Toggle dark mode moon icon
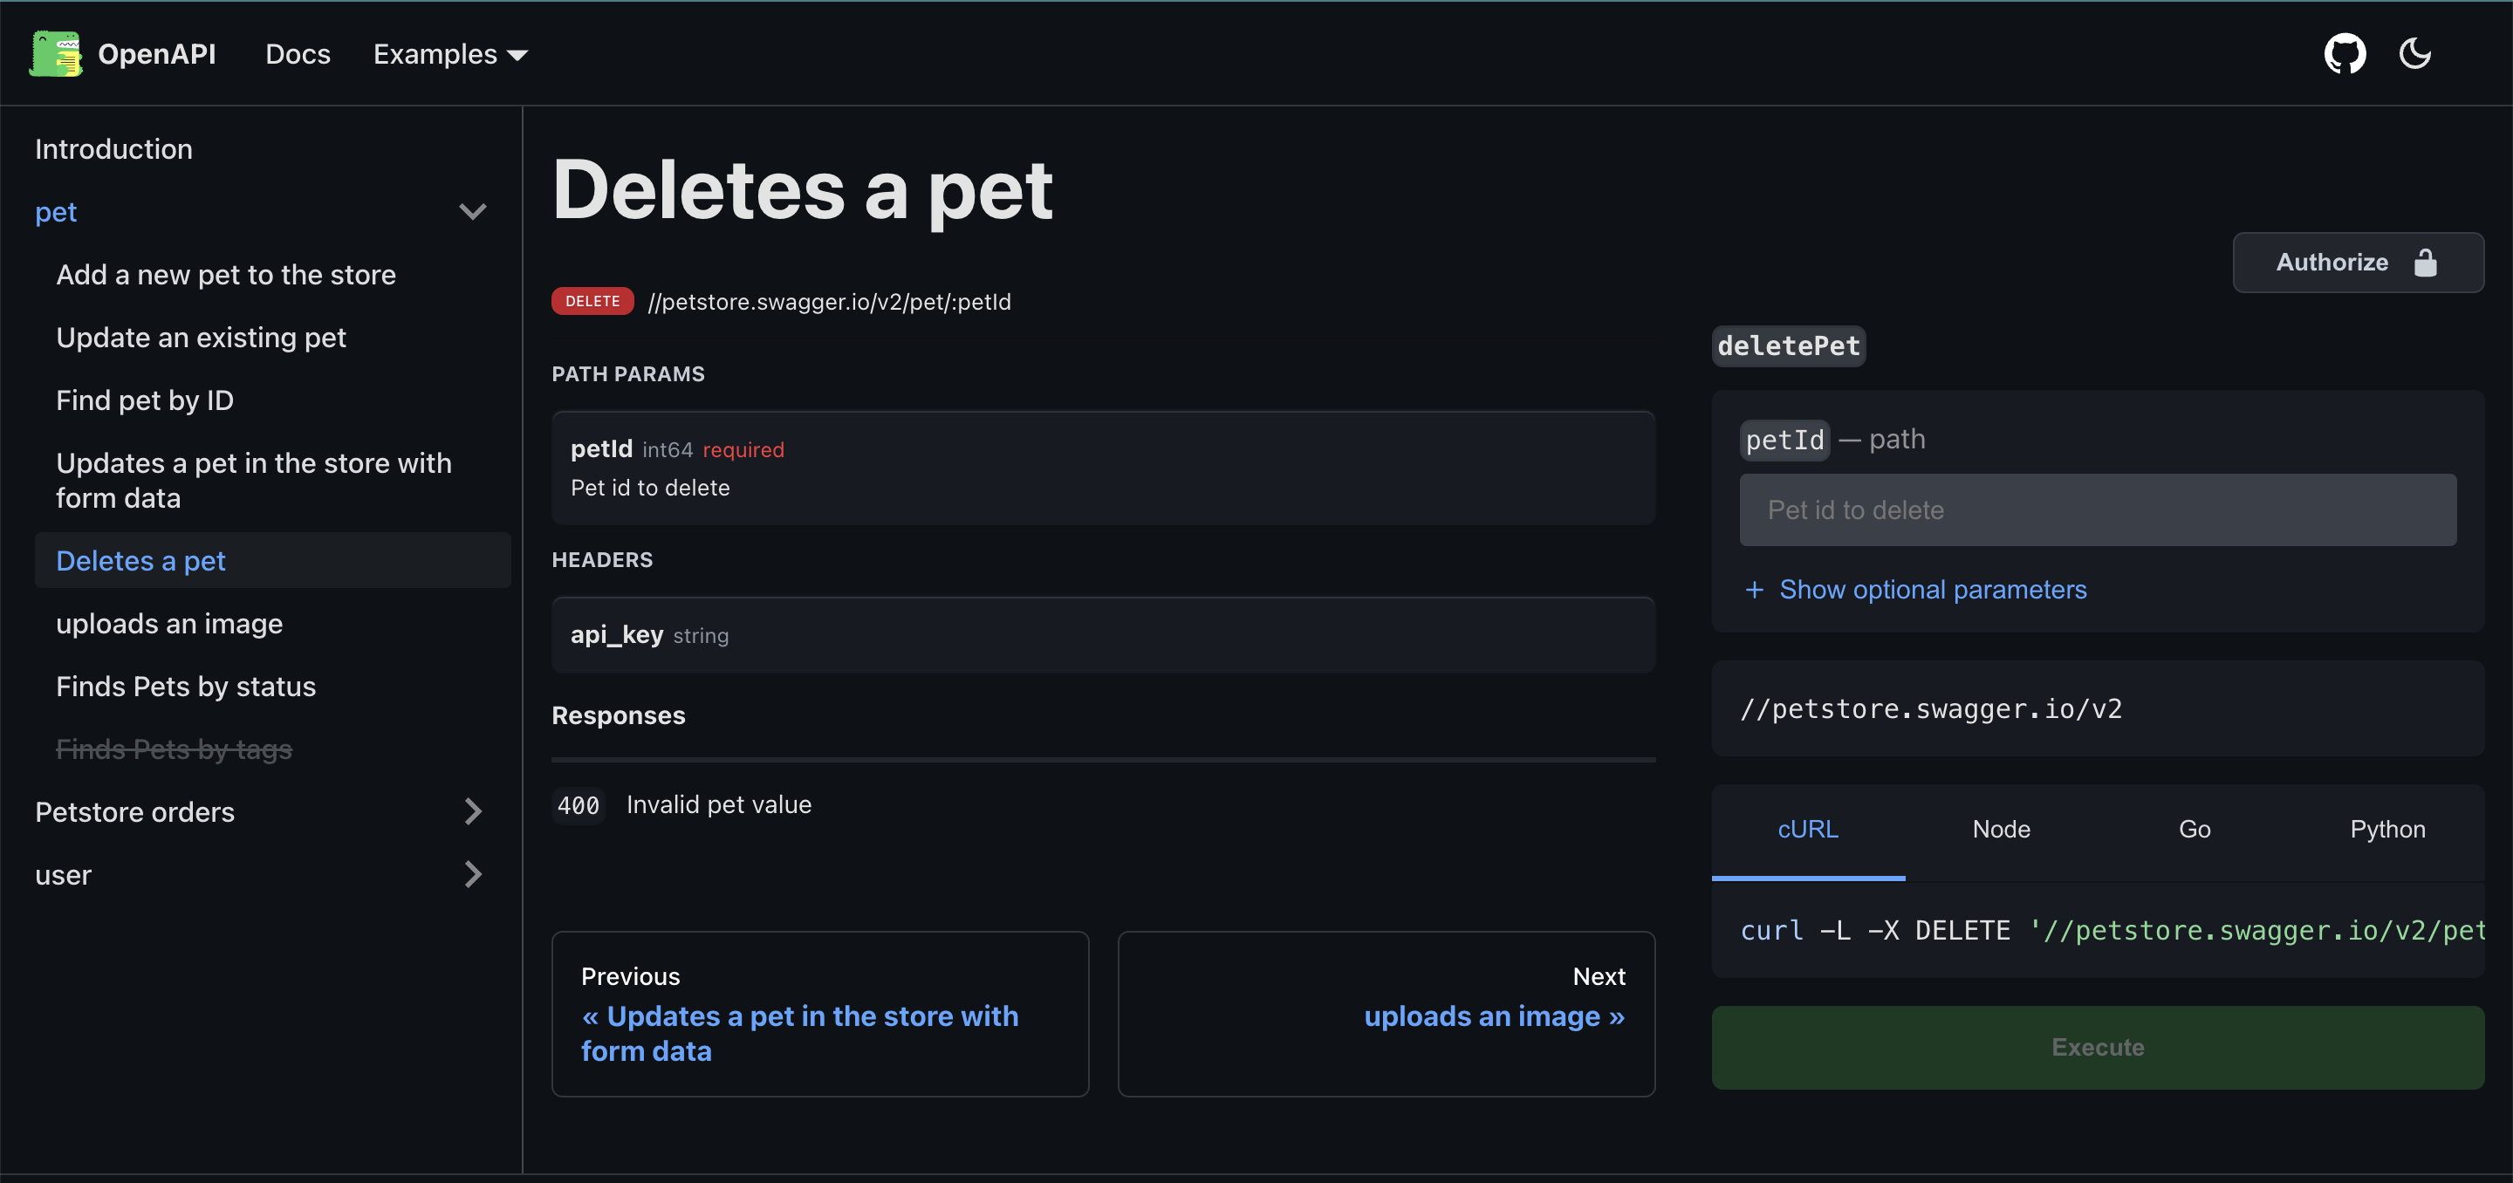 [x=2414, y=53]
